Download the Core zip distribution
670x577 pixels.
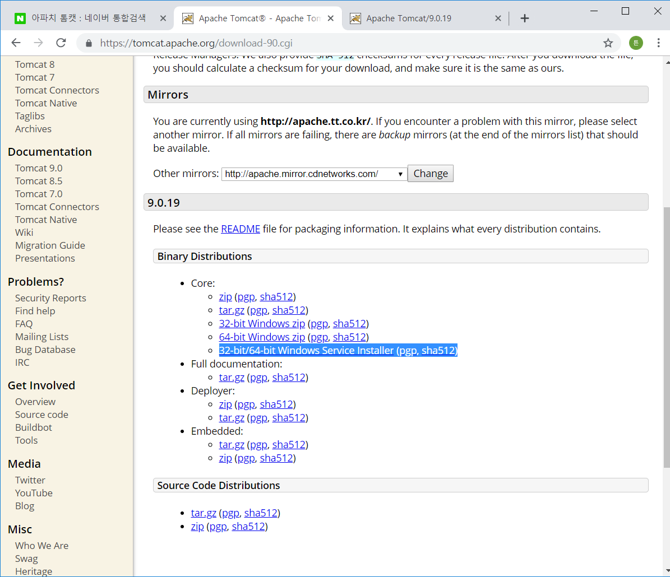click(x=225, y=297)
